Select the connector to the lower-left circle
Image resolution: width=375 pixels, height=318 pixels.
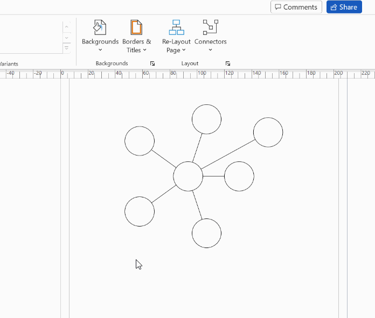(164, 194)
